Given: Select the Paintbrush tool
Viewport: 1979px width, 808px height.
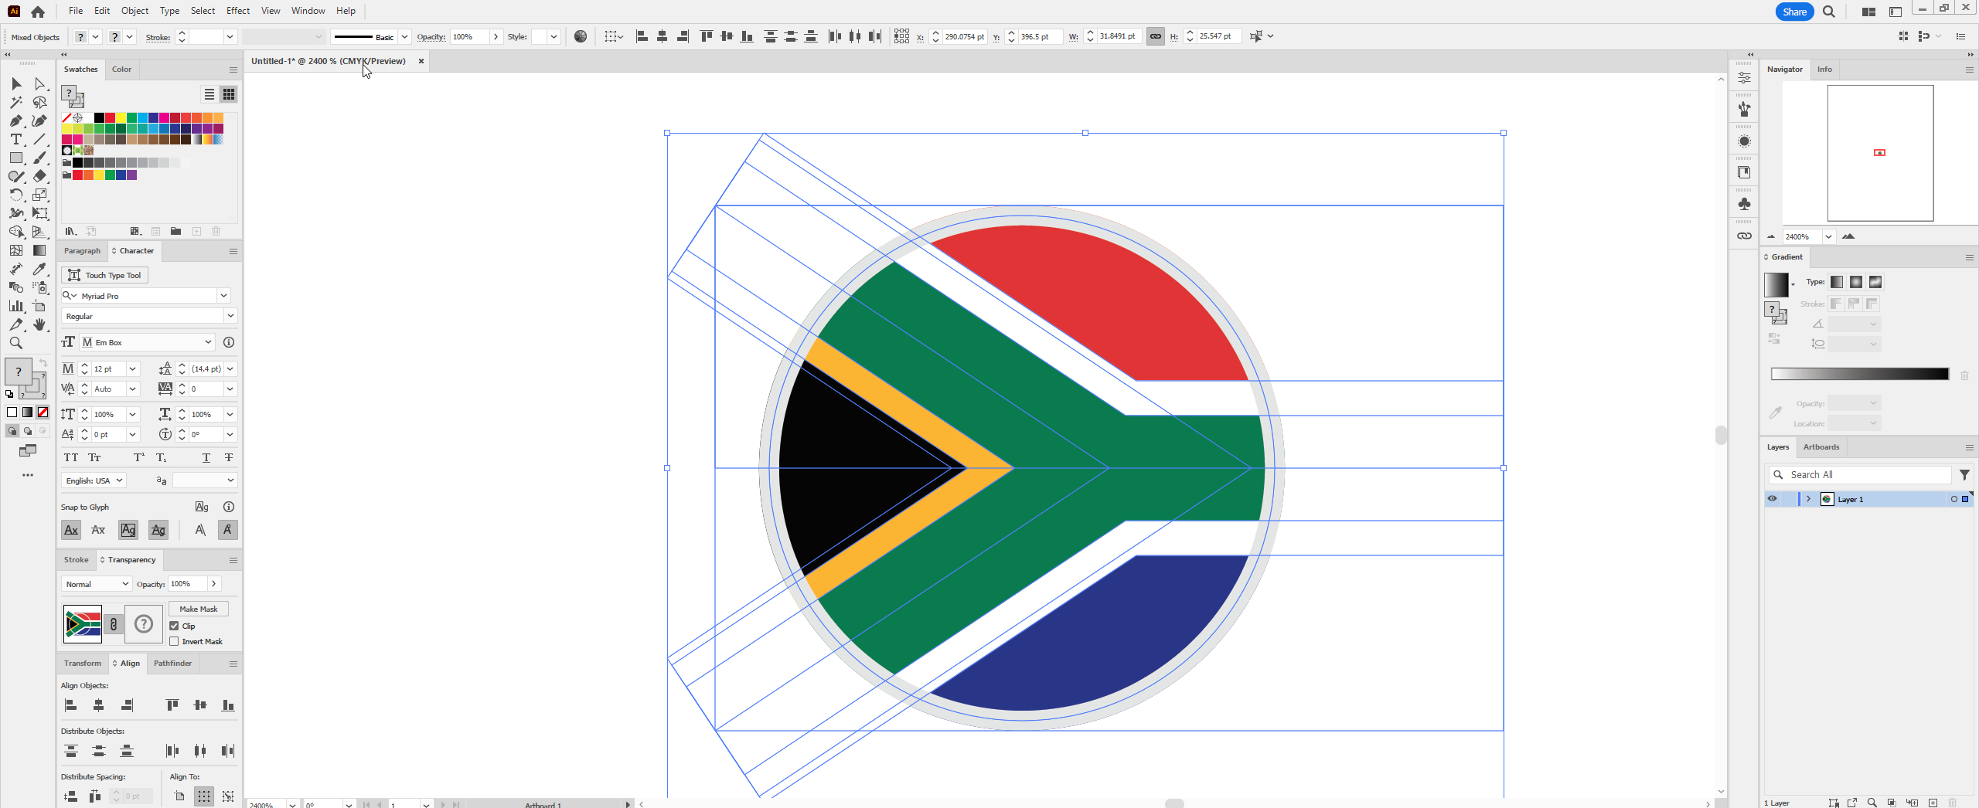Looking at the screenshot, I should [x=39, y=158].
